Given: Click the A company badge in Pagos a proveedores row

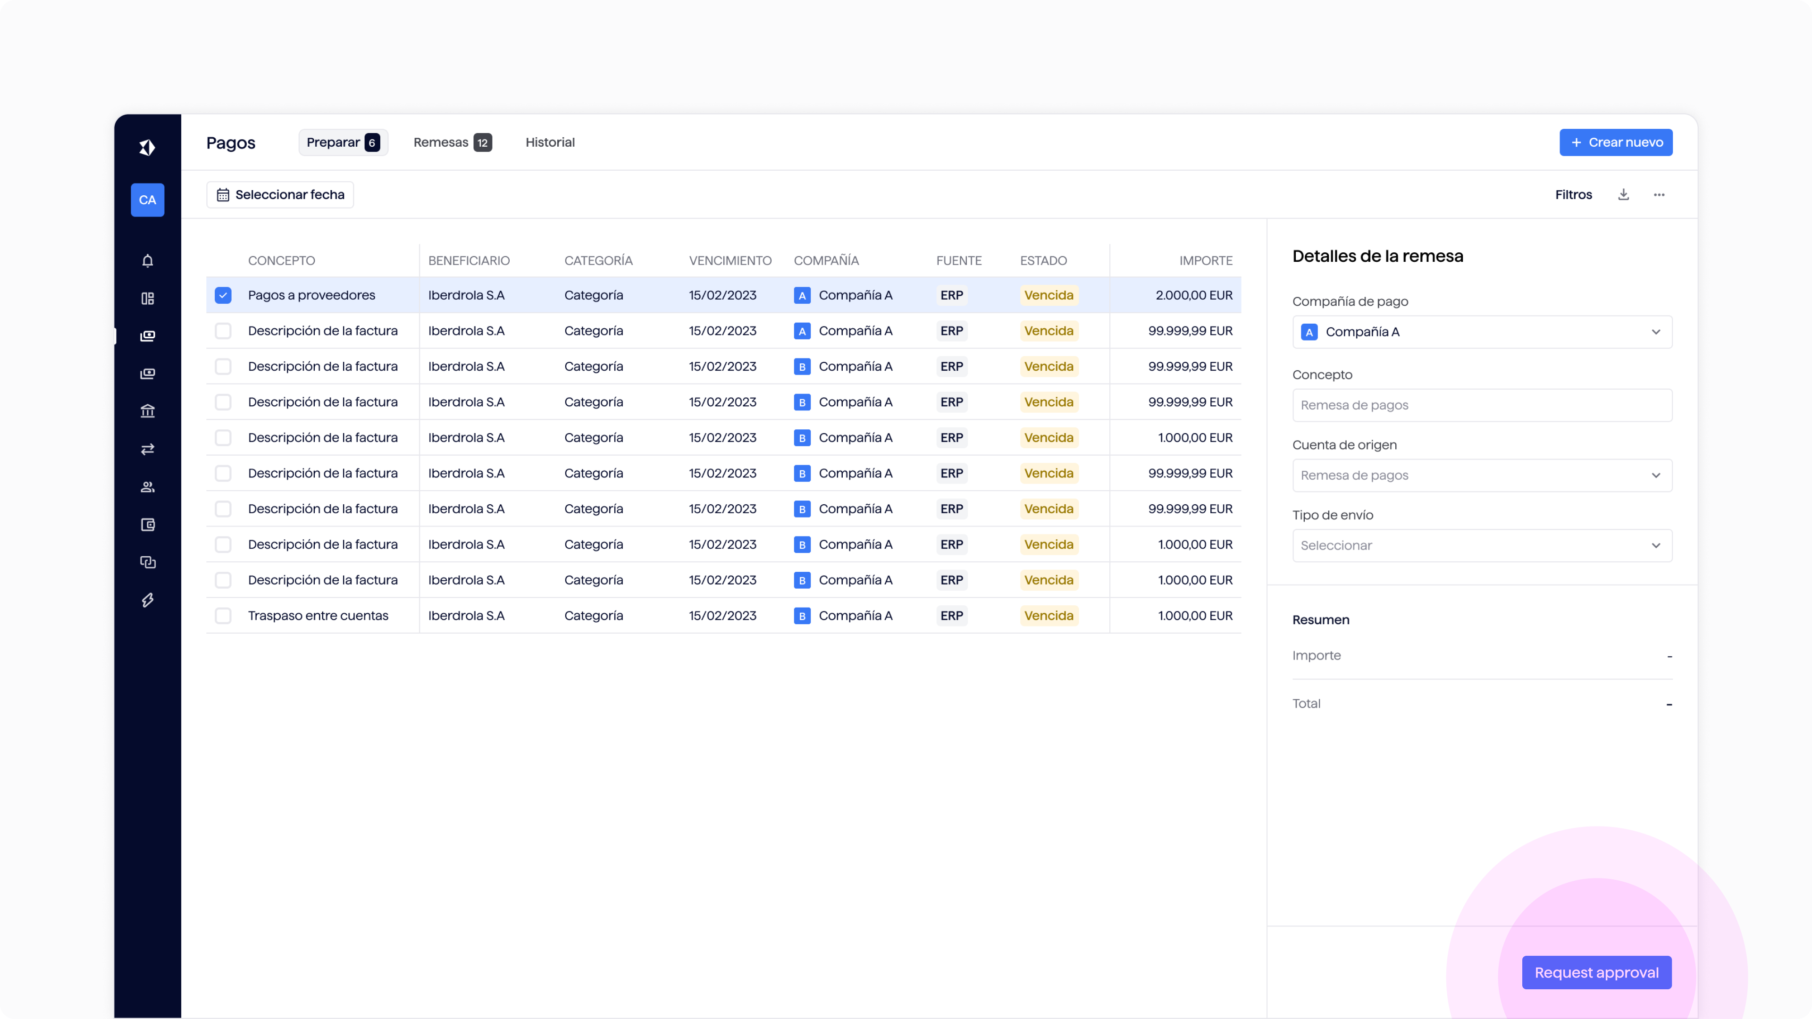Looking at the screenshot, I should [802, 295].
